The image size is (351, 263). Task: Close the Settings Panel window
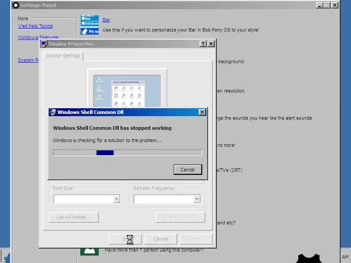[x=335, y=5]
